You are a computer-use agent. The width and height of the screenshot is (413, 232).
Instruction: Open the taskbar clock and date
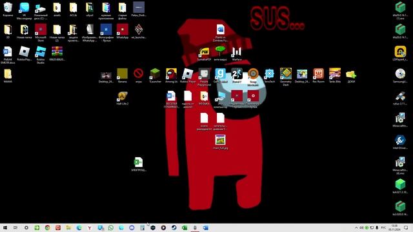pyautogui.click(x=394, y=227)
